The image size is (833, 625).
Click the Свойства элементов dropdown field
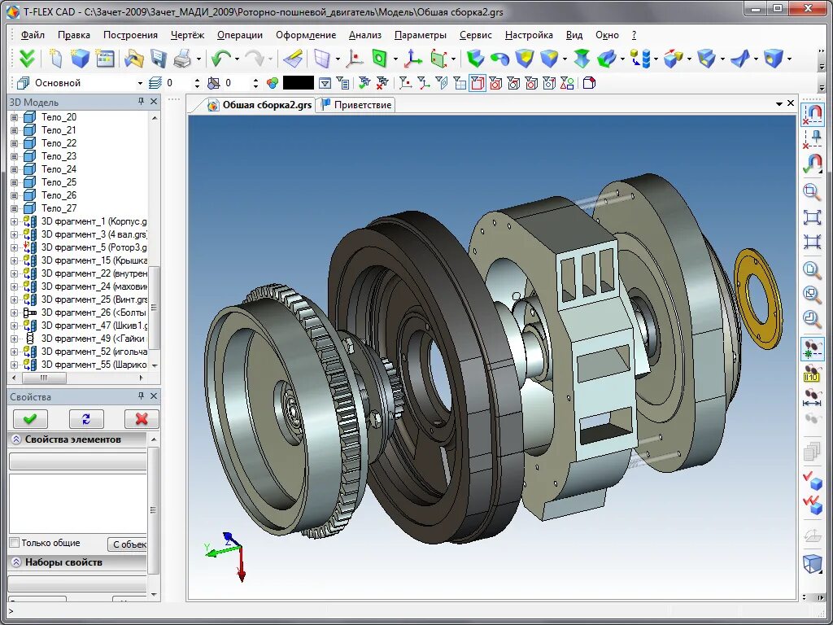77,461
